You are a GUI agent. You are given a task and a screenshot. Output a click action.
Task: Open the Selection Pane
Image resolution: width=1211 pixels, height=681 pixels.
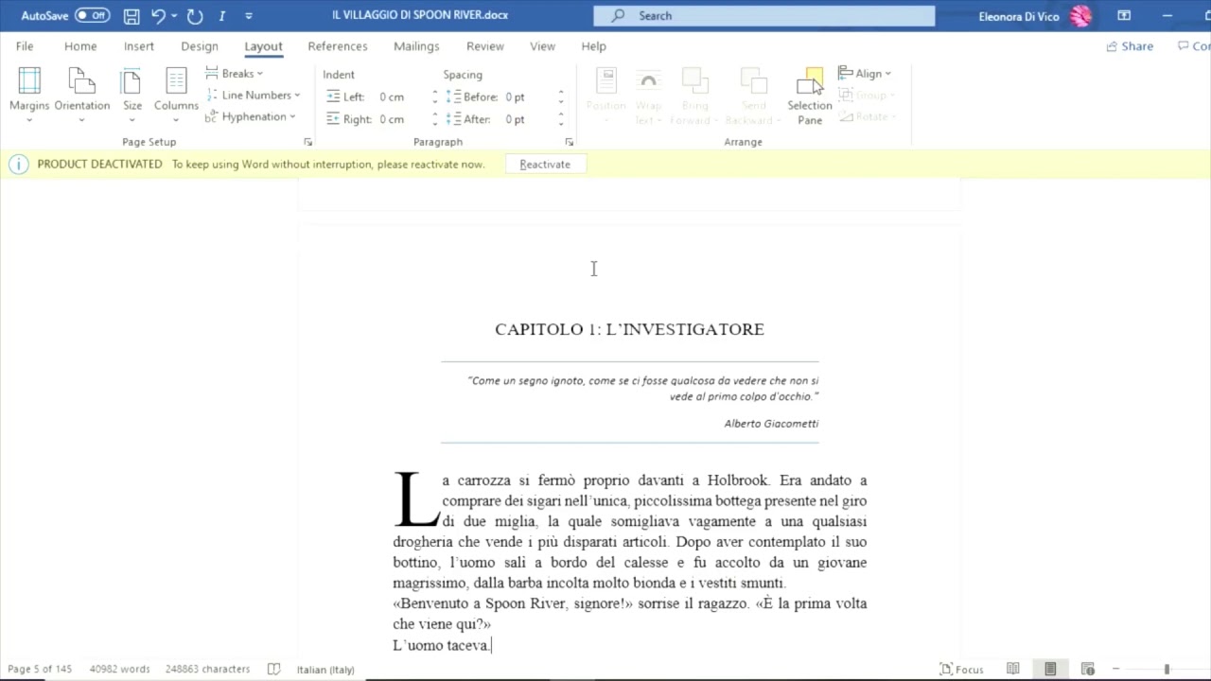(810, 95)
